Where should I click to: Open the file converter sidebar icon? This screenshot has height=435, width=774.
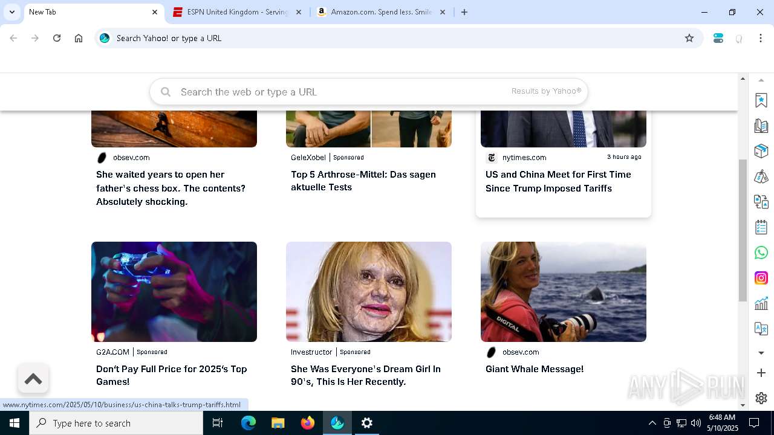pyautogui.click(x=761, y=202)
